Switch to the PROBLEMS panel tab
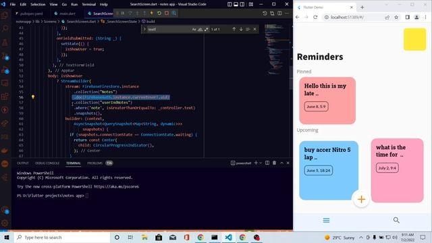This screenshot has height=243, width=432. [94, 163]
